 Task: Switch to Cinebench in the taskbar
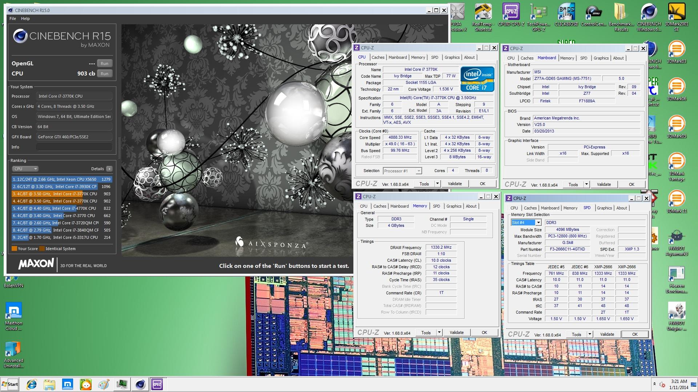point(140,384)
